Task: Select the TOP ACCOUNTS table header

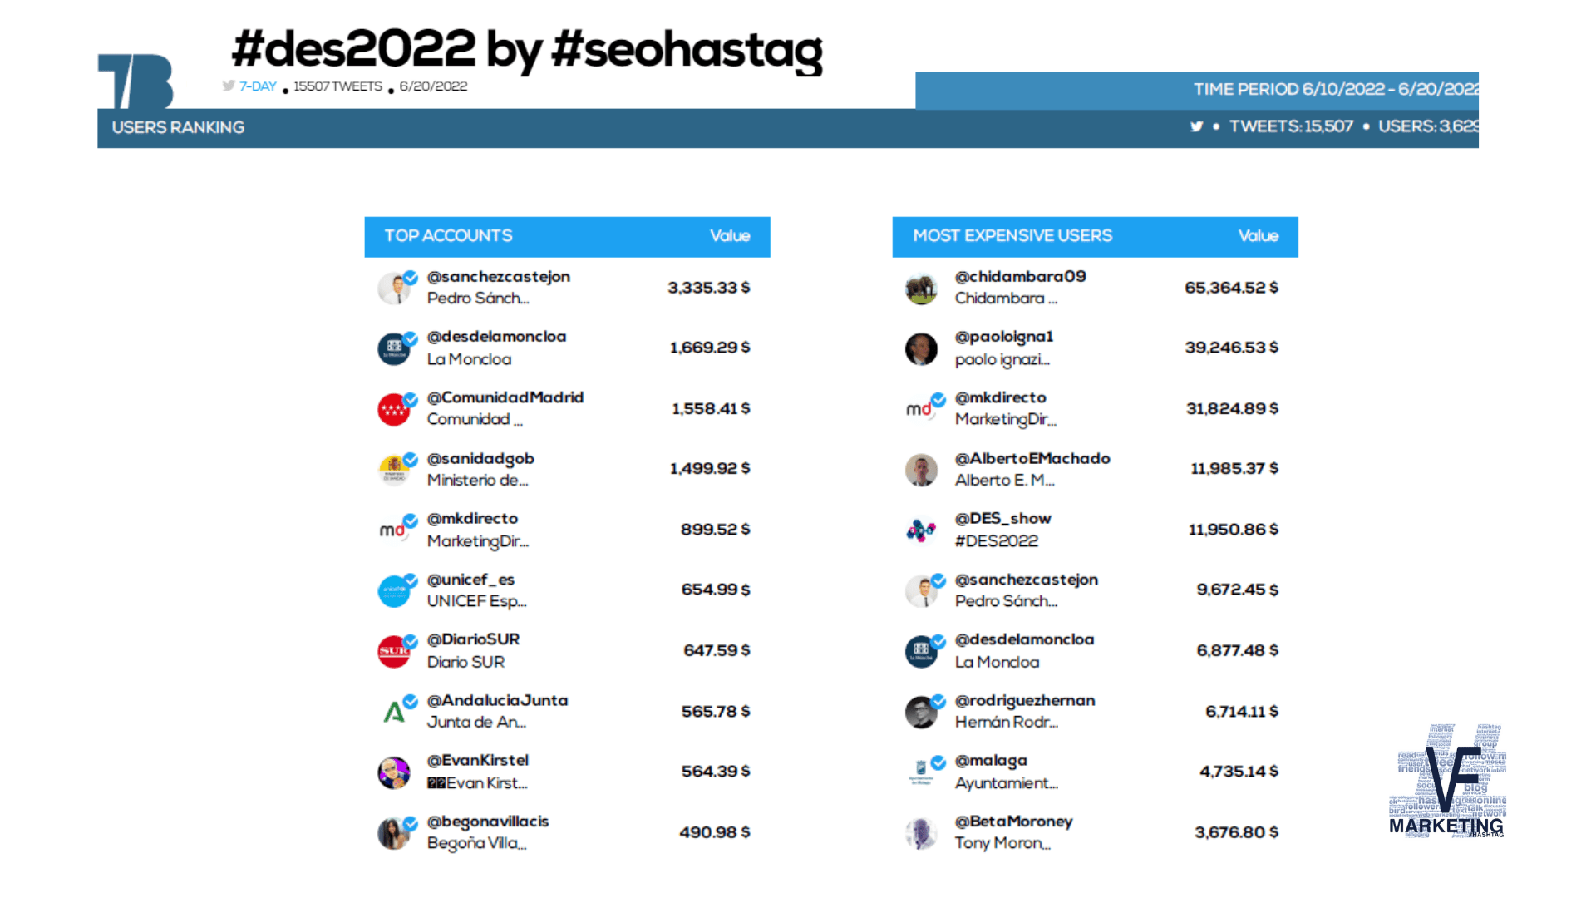Action: 568,236
